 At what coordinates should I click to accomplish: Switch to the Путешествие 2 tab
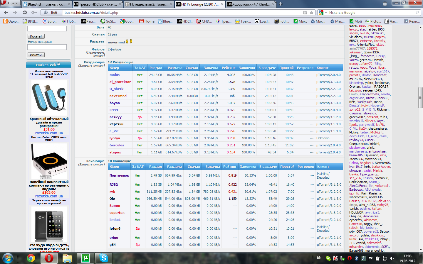(x=149, y=4)
